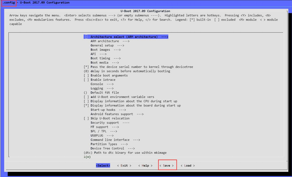
Task: Click the Select button
Action: (103, 165)
